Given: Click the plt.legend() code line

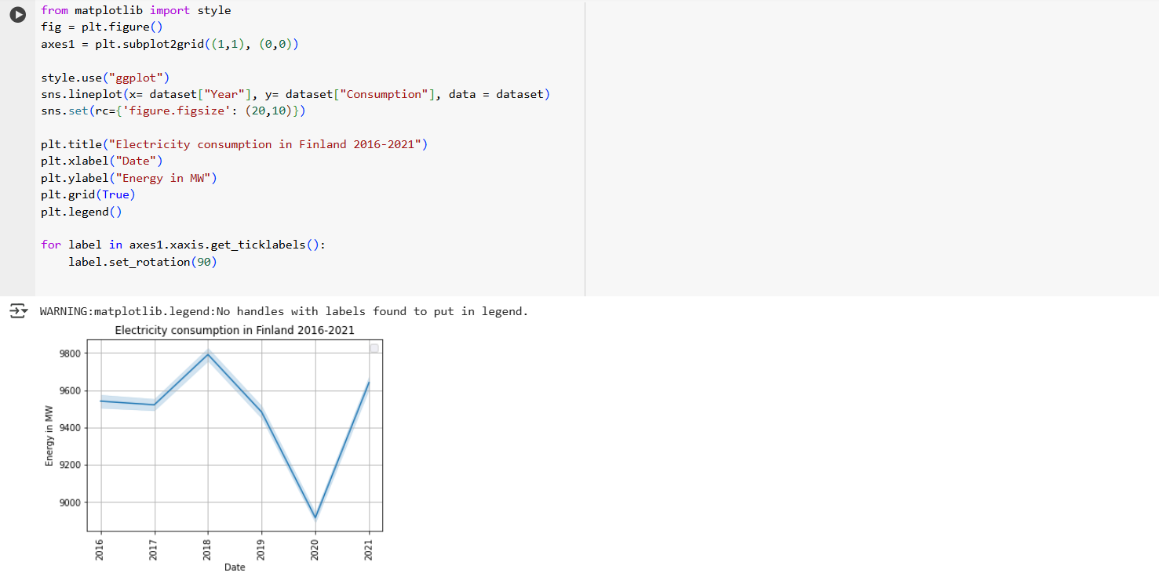Looking at the screenshot, I should (82, 212).
